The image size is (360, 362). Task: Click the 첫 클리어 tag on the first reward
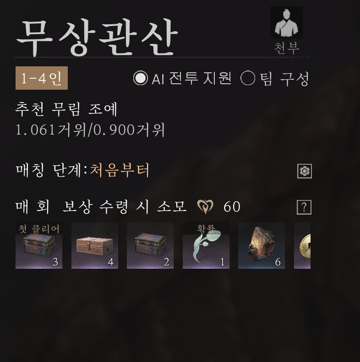click(39, 228)
